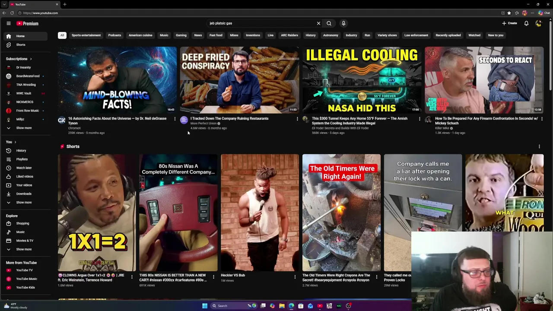Open File Explorer from the taskbar
Image resolution: width=553 pixels, height=311 pixels.
(282, 306)
